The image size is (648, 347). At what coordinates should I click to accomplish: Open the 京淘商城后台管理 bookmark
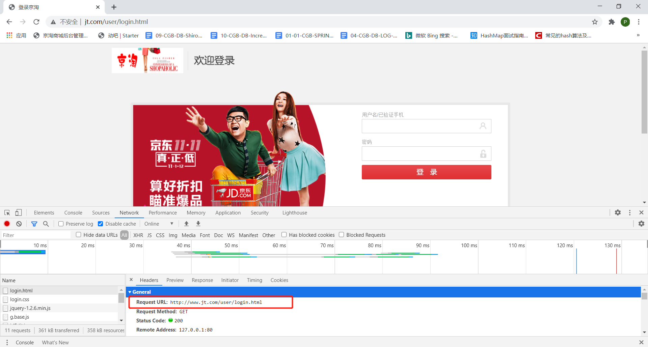coord(61,35)
